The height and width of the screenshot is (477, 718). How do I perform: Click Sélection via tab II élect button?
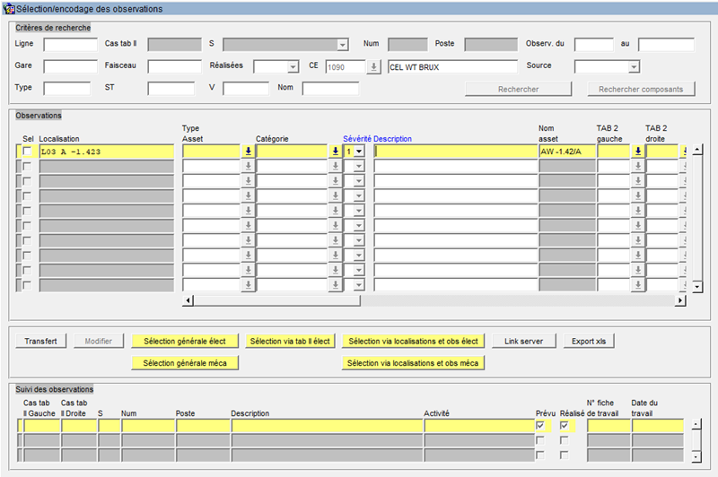click(290, 342)
